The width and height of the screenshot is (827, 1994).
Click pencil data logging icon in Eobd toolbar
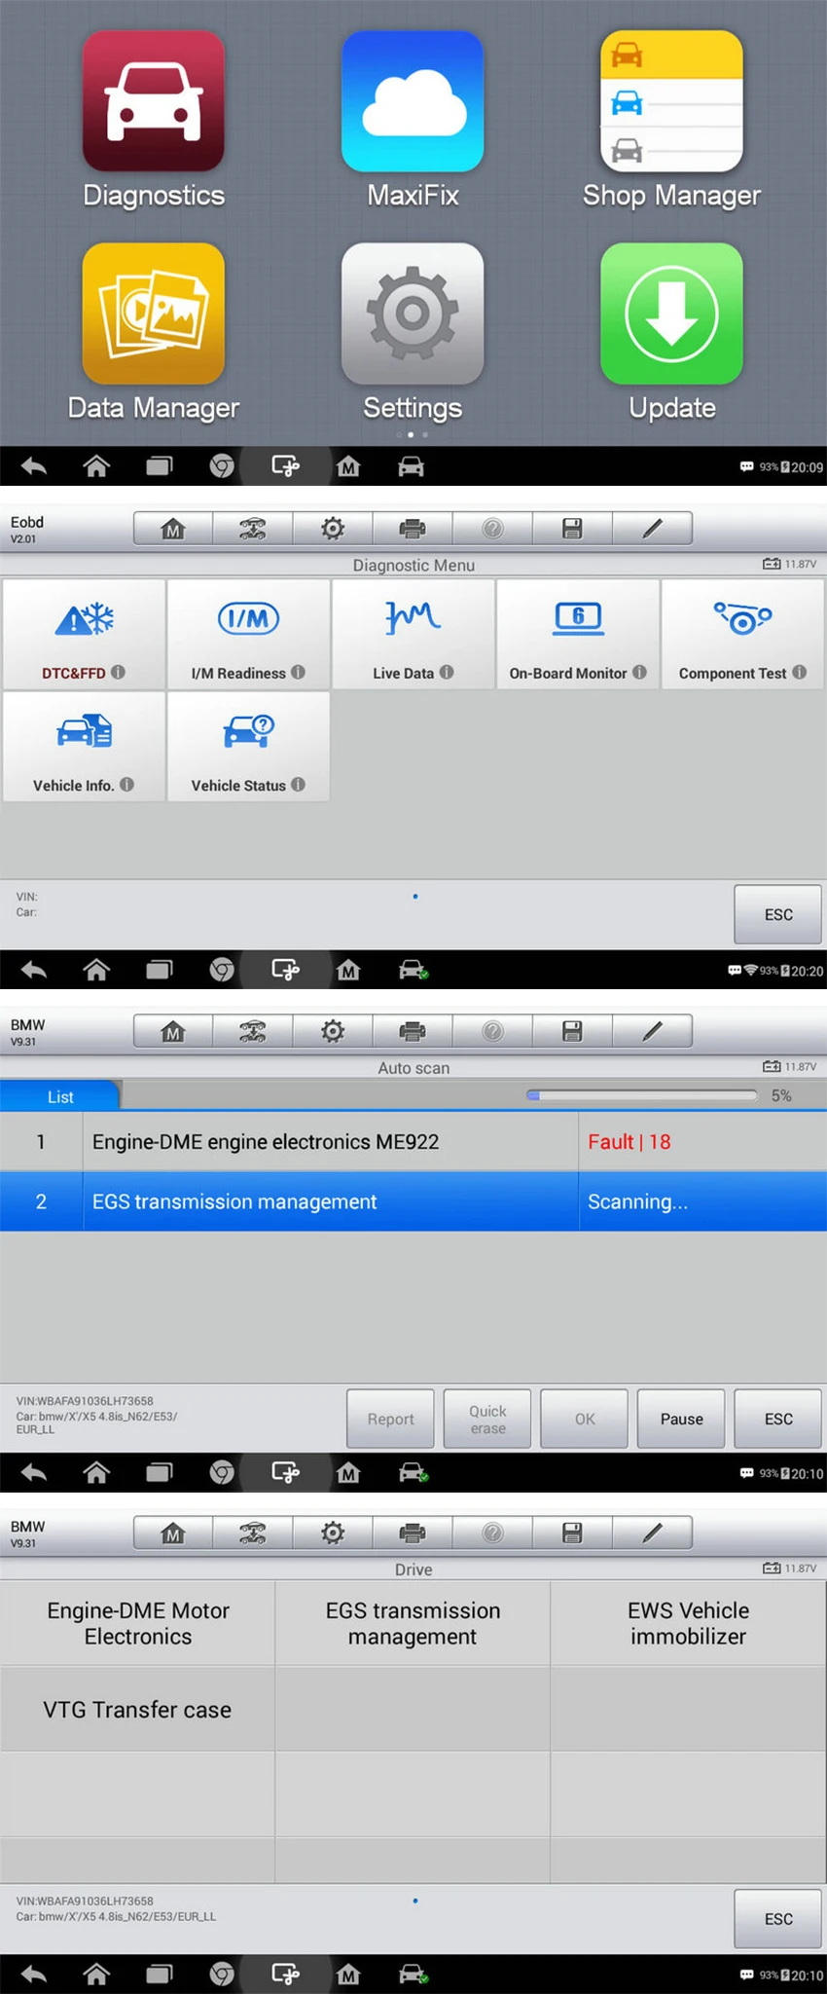pyautogui.click(x=653, y=529)
